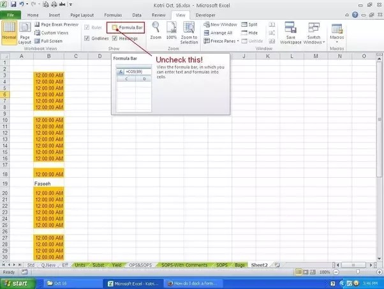Click the Ruler checkbox
This screenshot has height=289, width=384.
[x=87, y=27]
